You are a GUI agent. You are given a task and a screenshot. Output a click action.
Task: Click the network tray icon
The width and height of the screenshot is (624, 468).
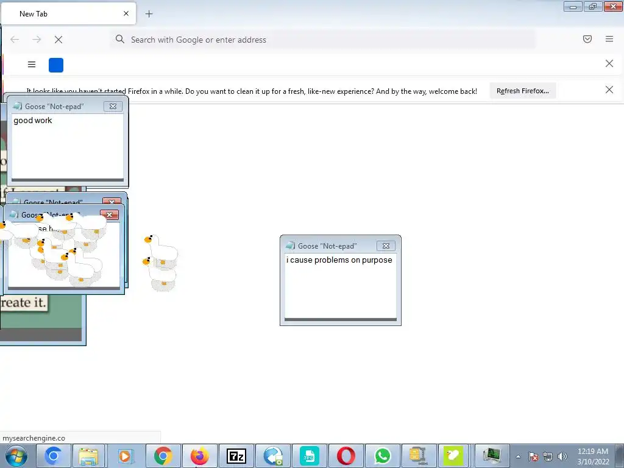[x=548, y=456]
